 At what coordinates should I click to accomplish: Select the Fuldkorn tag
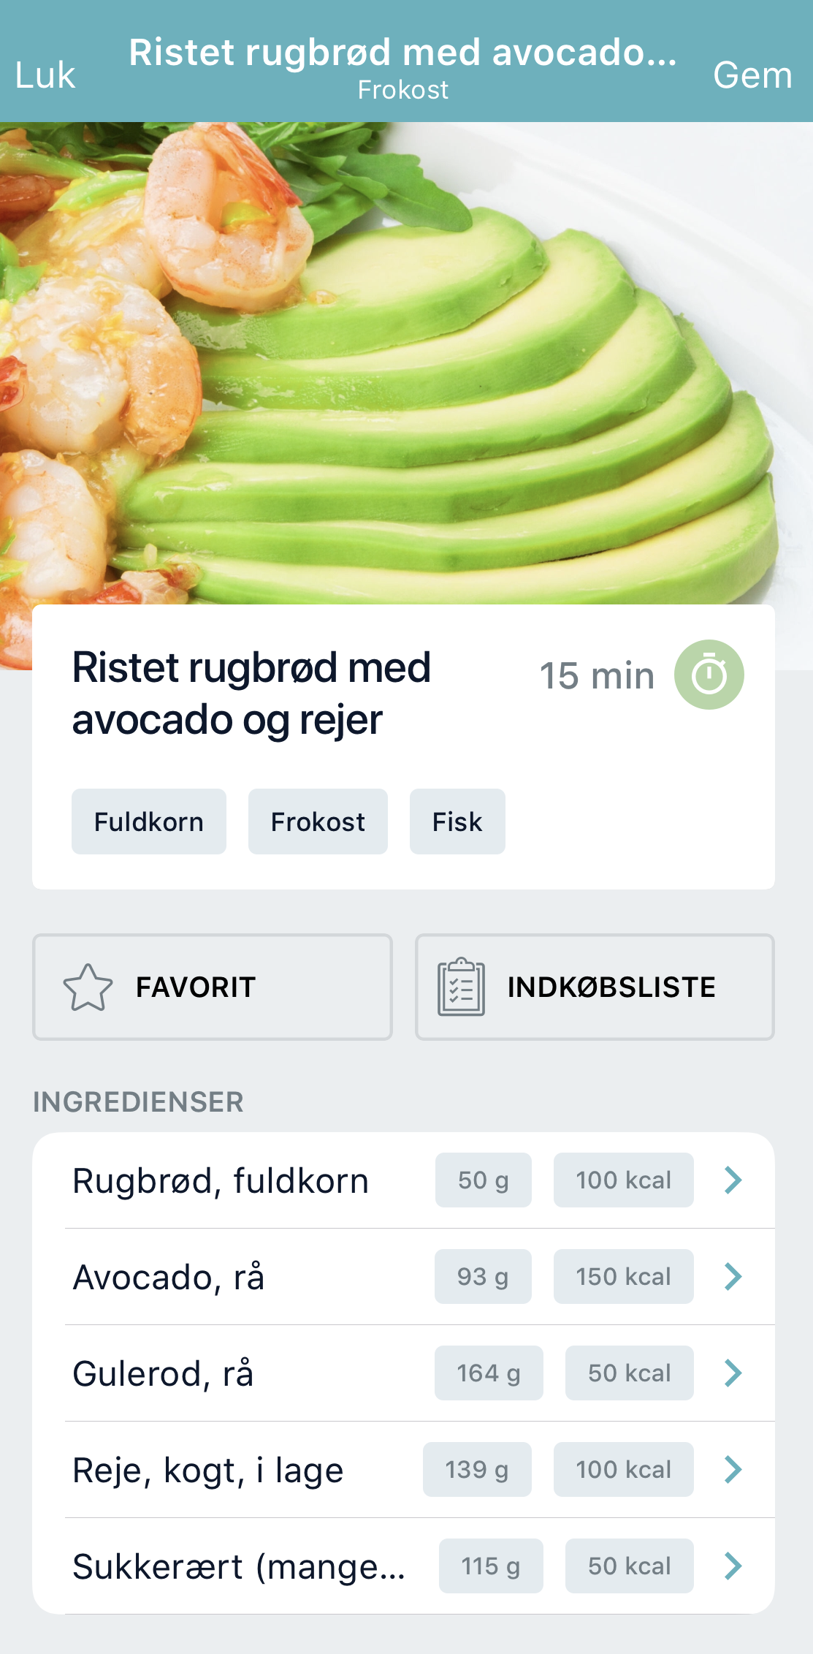[149, 822]
